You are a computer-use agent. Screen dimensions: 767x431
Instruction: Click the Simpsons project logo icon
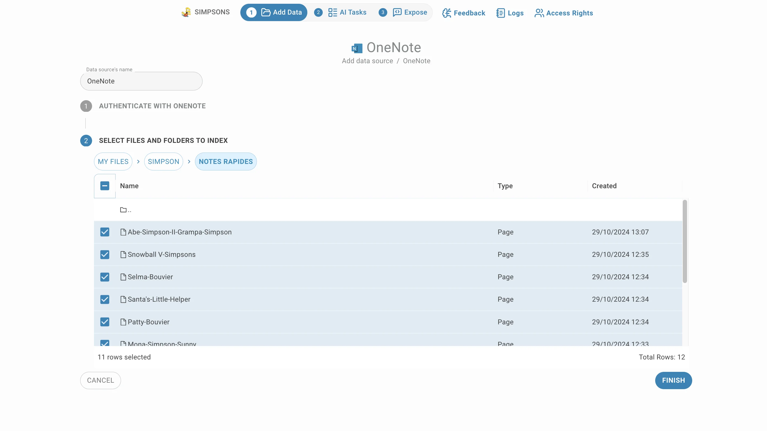pyautogui.click(x=186, y=12)
